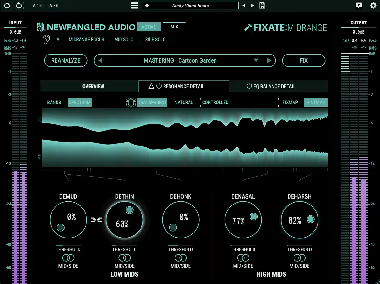This screenshot has height=284, width=380.
Task: Click the Fixate hammer logo icon
Action: (248, 27)
